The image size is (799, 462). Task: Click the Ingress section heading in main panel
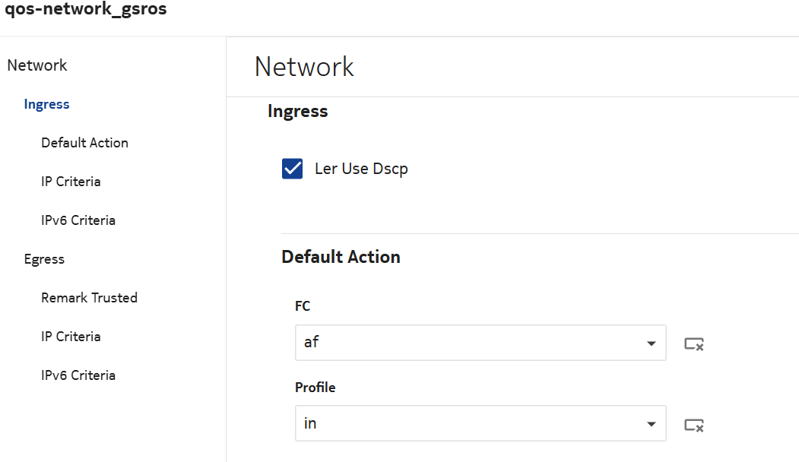click(x=297, y=111)
